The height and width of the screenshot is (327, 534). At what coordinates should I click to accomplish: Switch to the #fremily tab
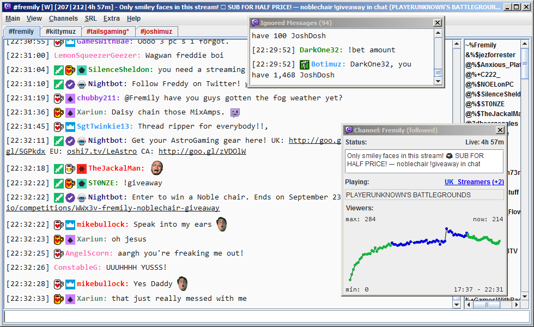point(21,32)
